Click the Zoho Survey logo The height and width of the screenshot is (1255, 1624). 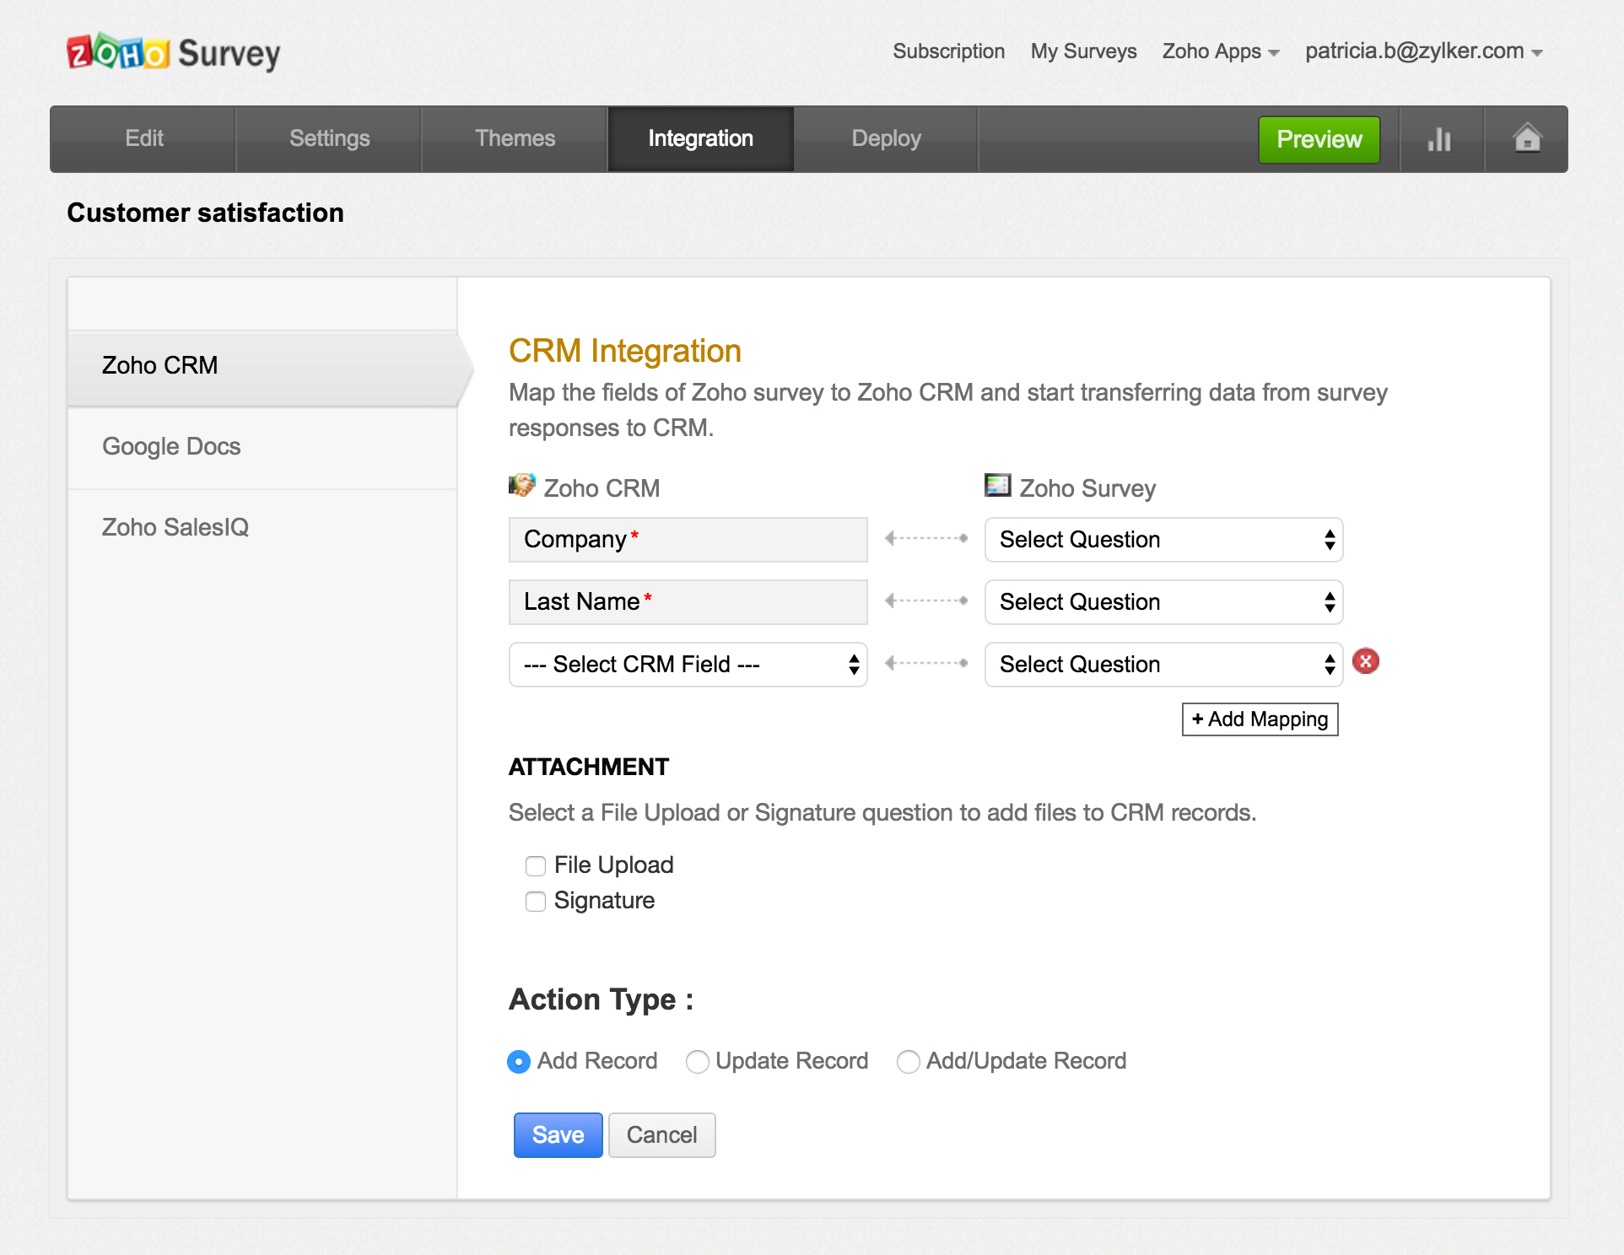click(174, 53)
